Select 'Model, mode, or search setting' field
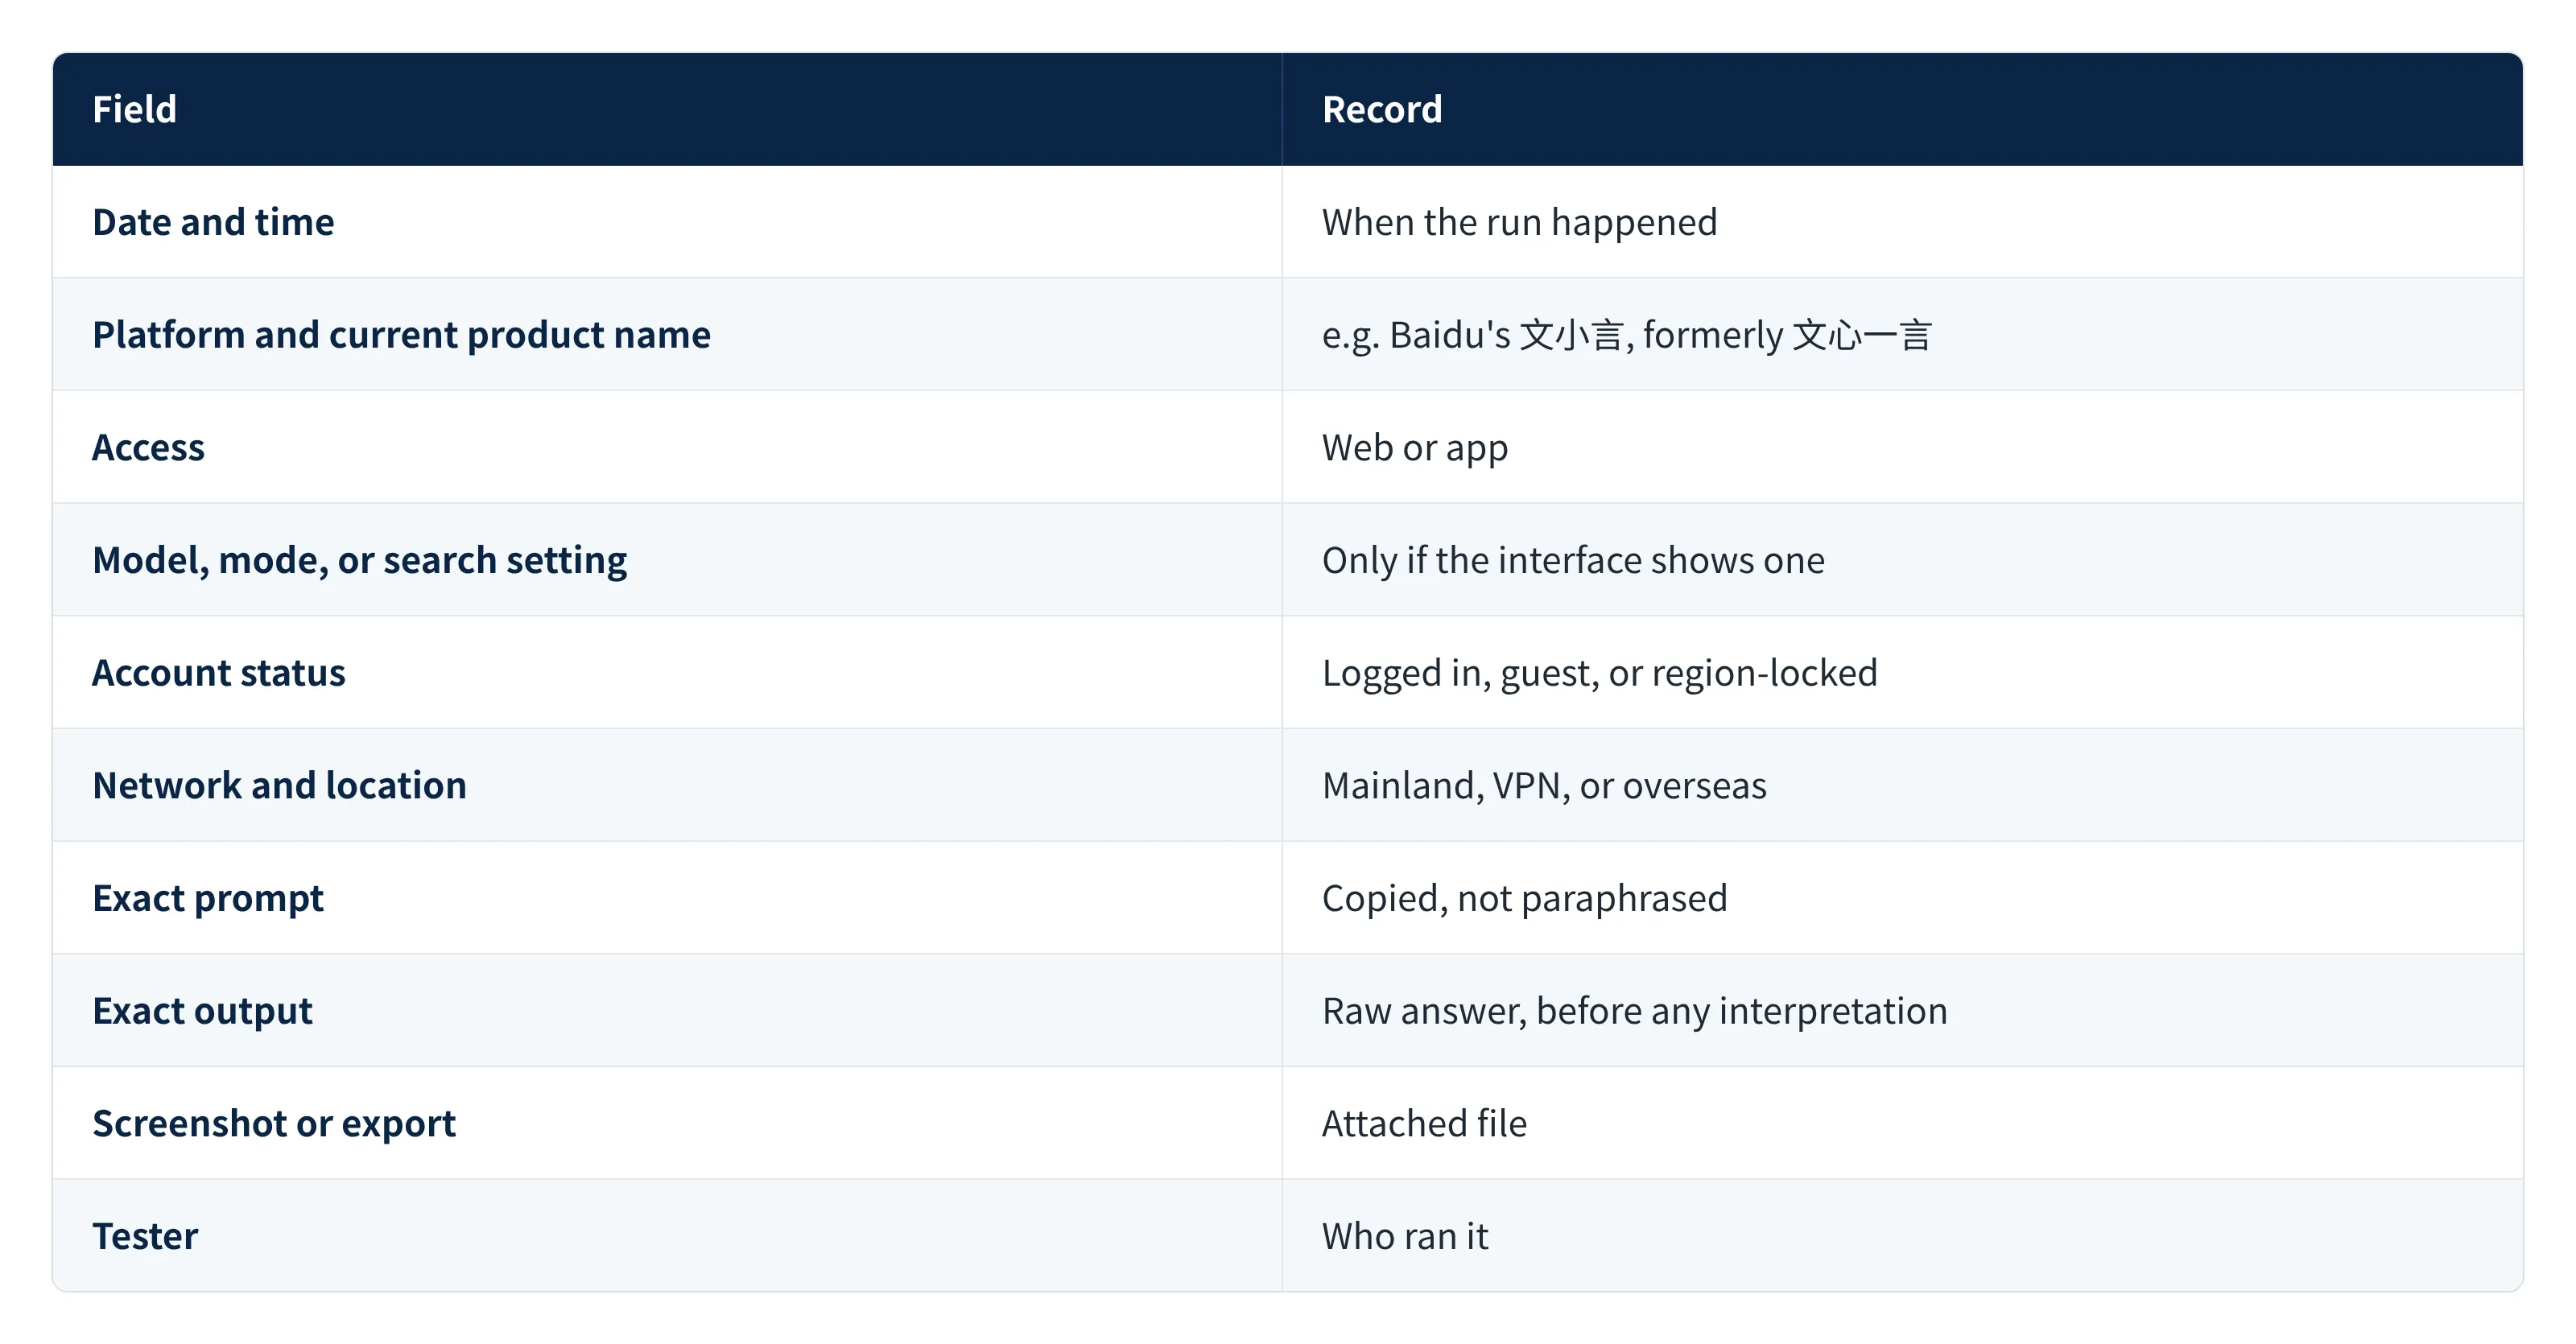The image size is (2576, 1344). point(667,560)
